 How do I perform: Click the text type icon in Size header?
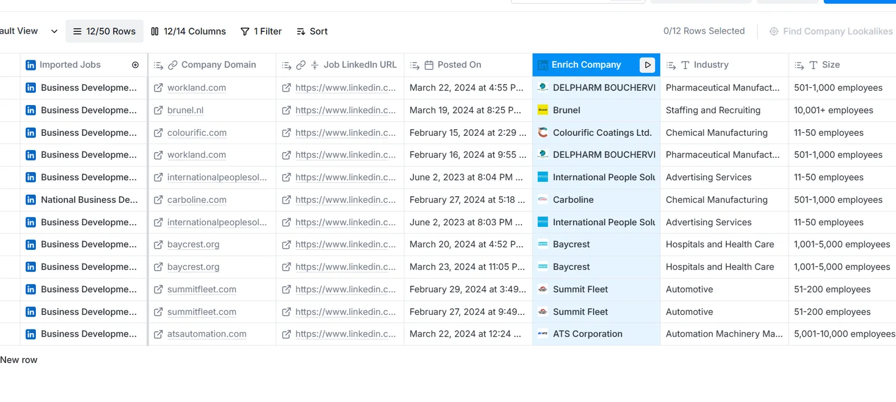814,65
